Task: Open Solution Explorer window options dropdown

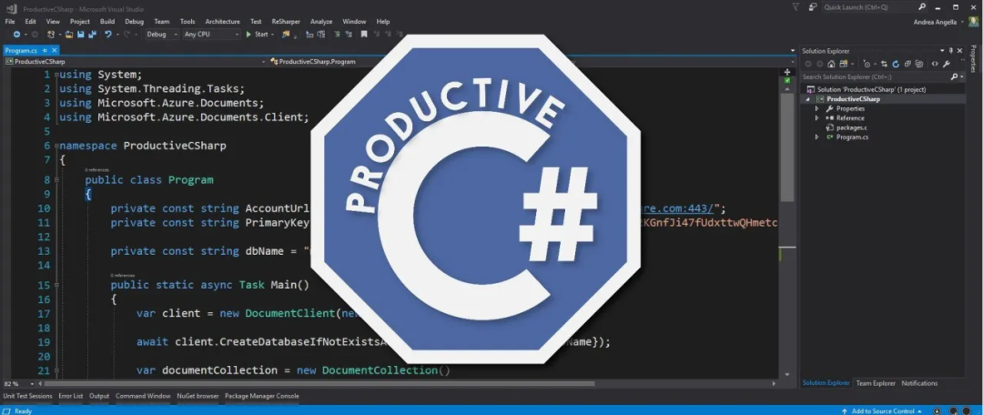Action: [942, 50]
